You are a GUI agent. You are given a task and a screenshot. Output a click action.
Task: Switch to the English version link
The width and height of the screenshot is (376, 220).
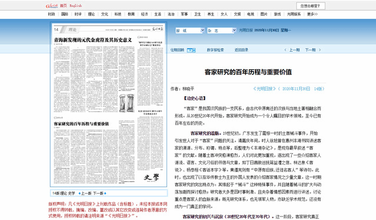point(76,6)
